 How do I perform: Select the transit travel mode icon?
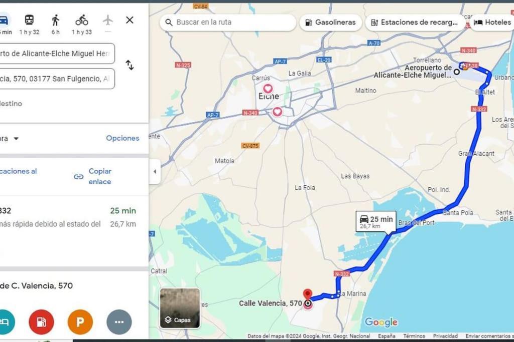point(29,20)
